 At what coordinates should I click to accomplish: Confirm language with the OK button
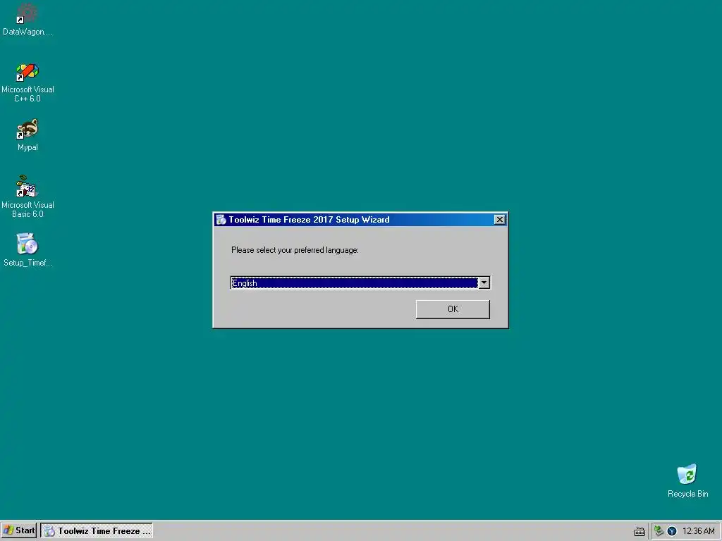[453, 309]
